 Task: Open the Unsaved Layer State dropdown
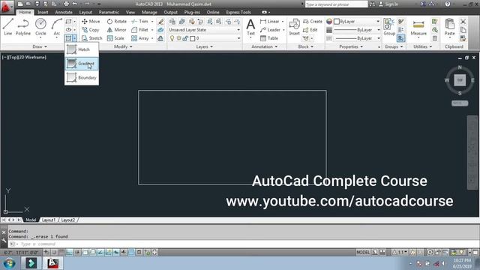coord(204,30)
